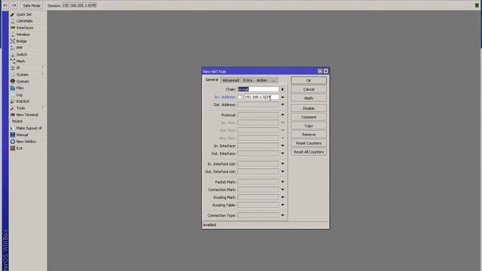Open the Mesh menu entry
Image resolution: width=482 pixels, height=271 pixels.
pos(20,61)
